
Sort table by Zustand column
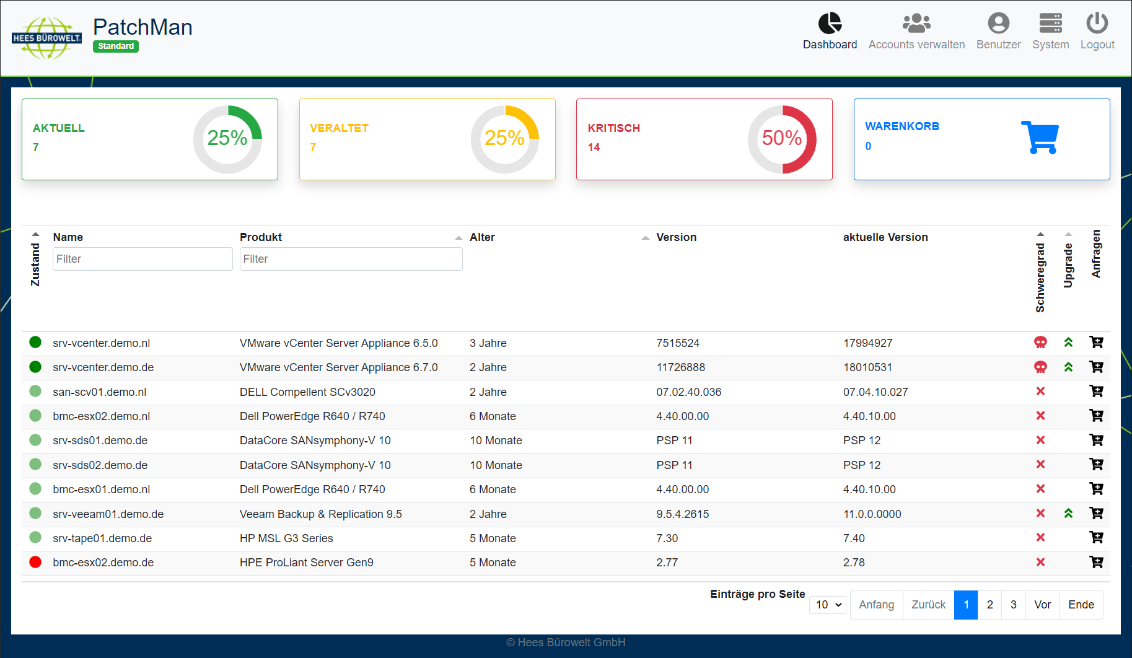pos(35,259)
